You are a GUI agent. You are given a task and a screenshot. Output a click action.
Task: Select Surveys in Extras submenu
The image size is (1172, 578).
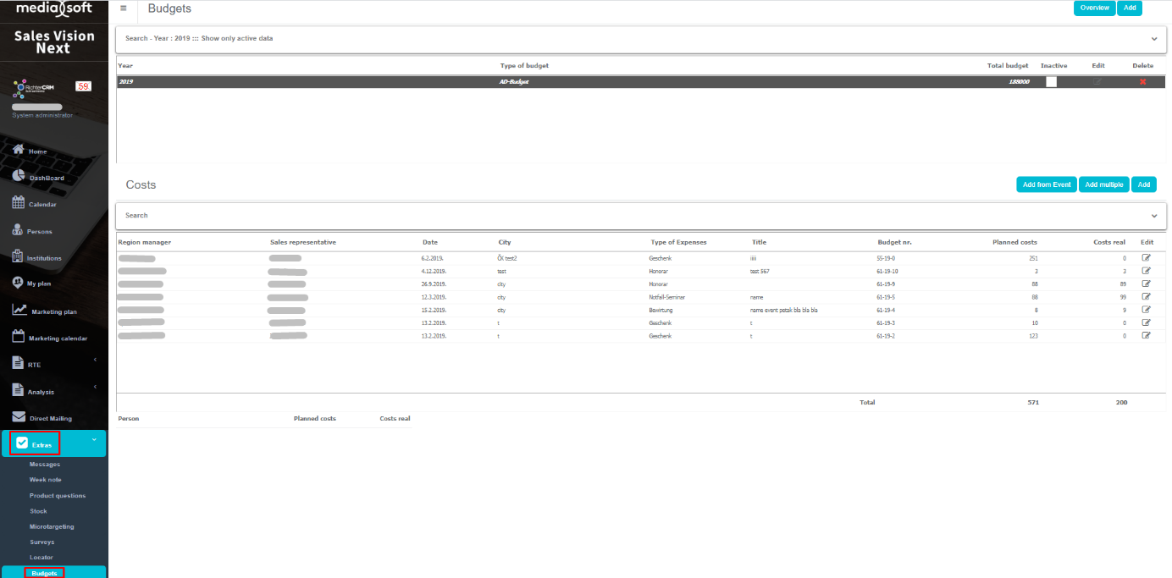tap(41, 542)
